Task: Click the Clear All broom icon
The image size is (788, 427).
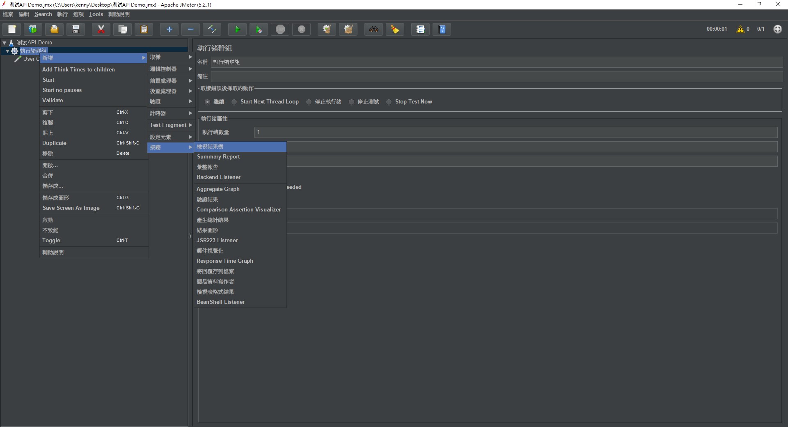Action: click(x=348, y=29)
